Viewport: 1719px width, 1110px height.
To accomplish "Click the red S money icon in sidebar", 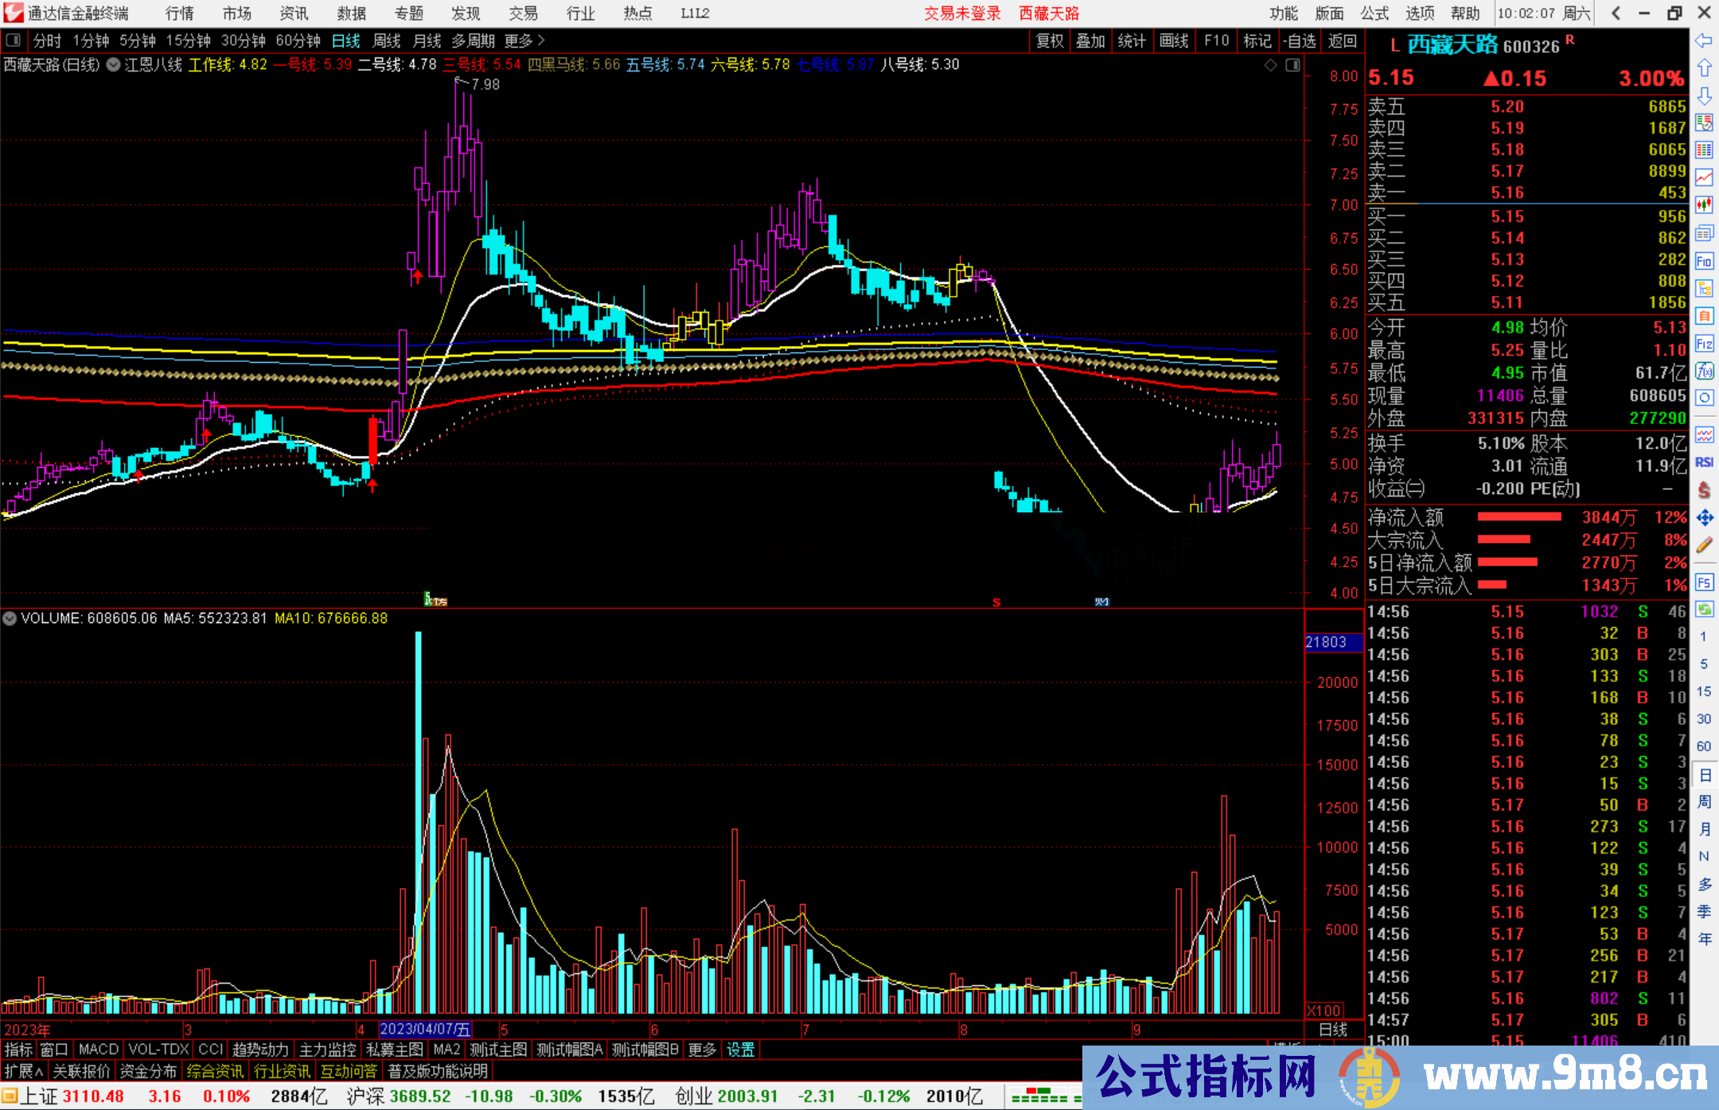I will tap(1704, 490).
